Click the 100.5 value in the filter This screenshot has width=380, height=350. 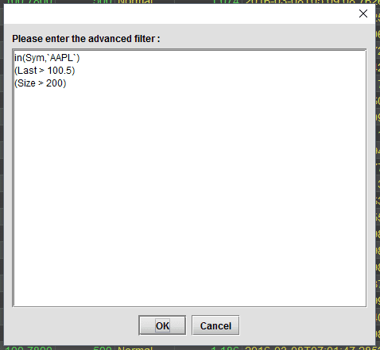(x=60, y=71)
